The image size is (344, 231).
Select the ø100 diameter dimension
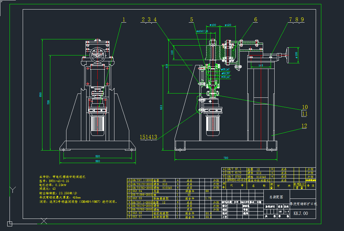point(213,25)
